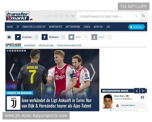Screen dimensions: 152x122
Task: Click the Anmelden login button
Action: tap(137, 27)
